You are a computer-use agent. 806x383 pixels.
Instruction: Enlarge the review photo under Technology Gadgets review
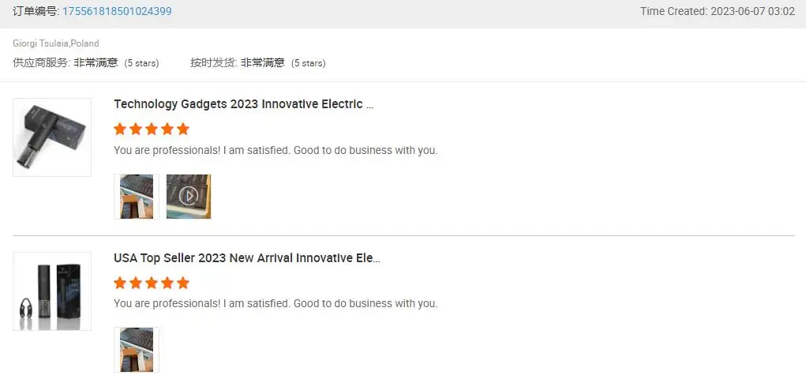[137, 196]
